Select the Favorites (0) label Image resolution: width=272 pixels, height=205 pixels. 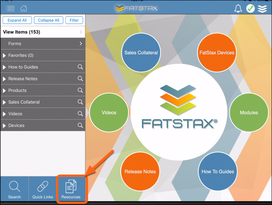pyautogui.click(x=21, y=55)
